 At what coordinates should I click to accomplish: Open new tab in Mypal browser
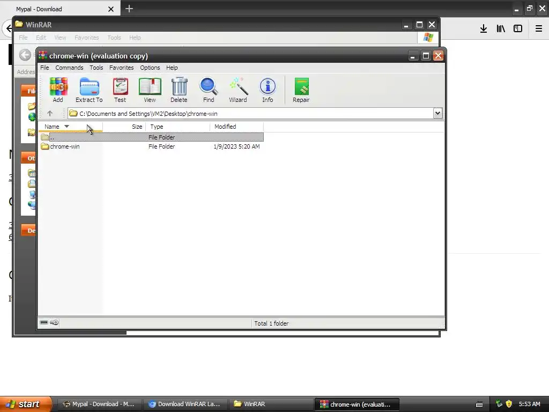129,9
